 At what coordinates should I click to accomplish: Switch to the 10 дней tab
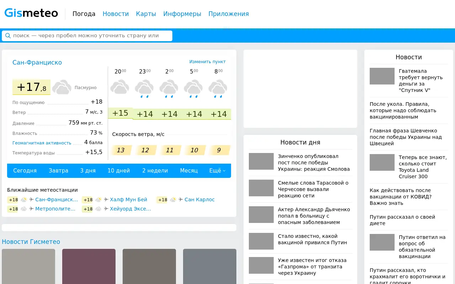pyautogui.click(x=119, y=170)
